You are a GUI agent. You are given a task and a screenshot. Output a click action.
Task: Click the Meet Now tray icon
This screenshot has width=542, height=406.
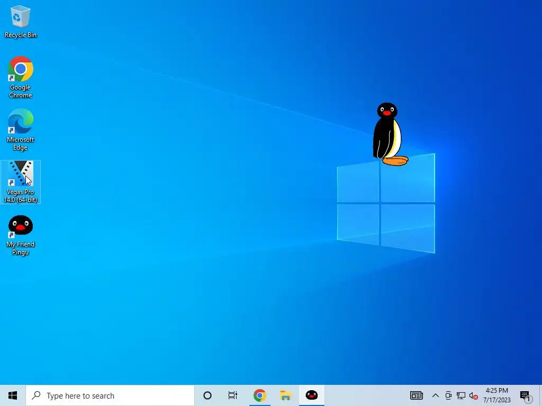tap(448, 395)
